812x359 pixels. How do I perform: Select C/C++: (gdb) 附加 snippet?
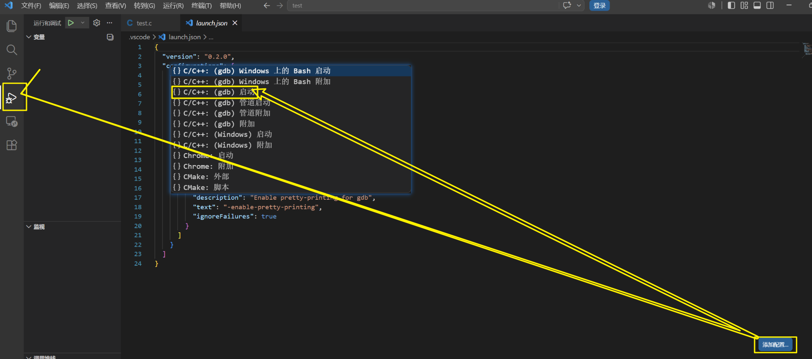click(x=291, y=124)
